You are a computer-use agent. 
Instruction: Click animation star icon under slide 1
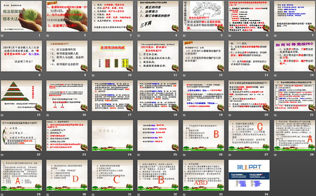point(2,36)
